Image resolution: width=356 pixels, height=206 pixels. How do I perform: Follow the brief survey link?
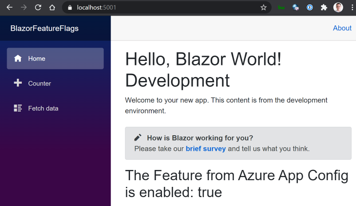pos(206,149)
